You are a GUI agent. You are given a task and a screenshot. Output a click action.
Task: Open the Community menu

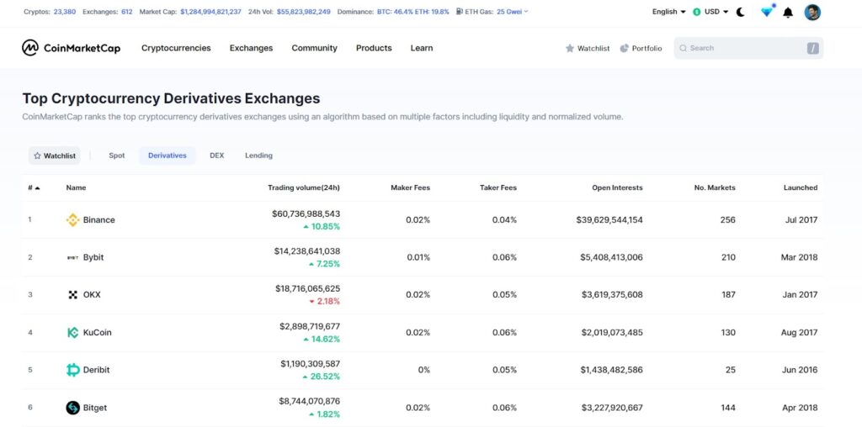[x=315, y=48]
